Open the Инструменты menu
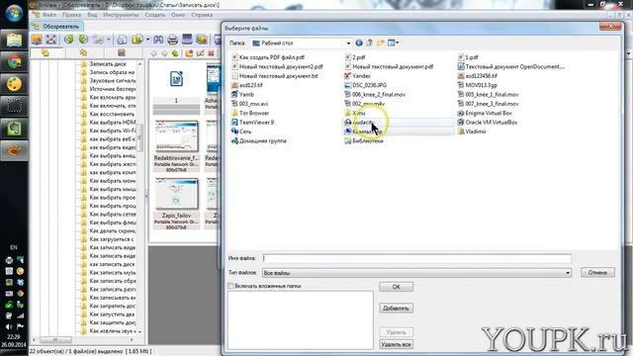The image size is (633, 356). pos(121,15)
